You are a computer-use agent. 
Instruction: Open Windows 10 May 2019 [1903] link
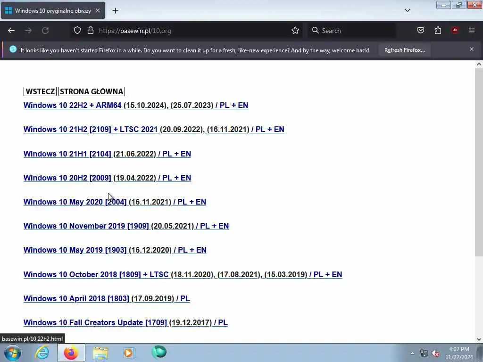click(115, 250)
